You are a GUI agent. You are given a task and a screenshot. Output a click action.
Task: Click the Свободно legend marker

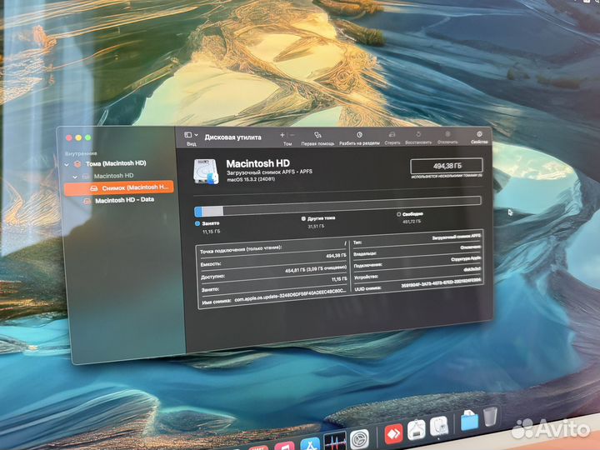click(398, 214)
